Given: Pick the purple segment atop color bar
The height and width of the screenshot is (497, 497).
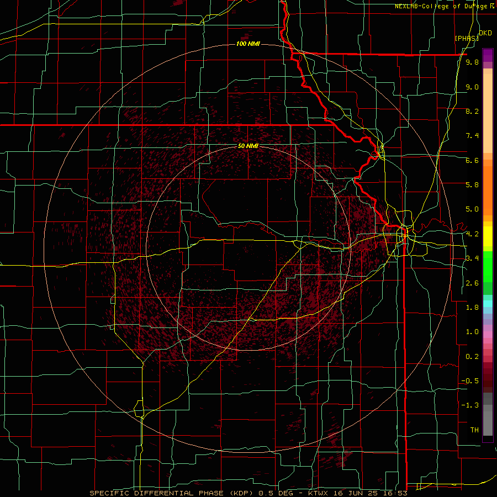Looking at the screenshot, I should pyautogui.click(x=488, y=55).
